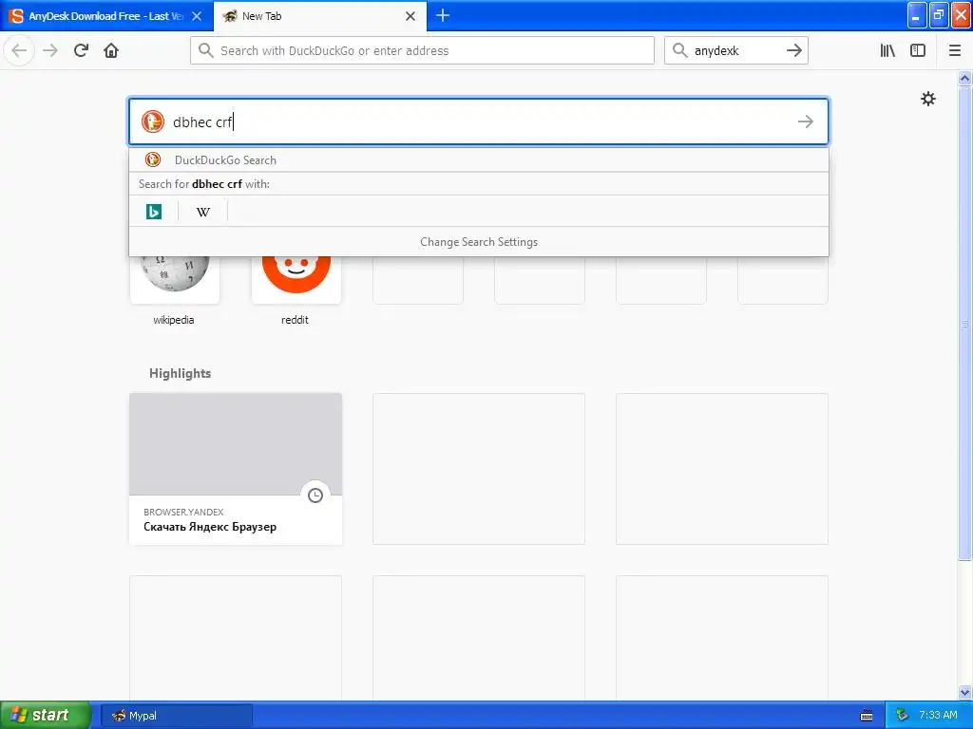973x729 pixels.
Task: Open the Windows start menu
Action: (45, 715)
